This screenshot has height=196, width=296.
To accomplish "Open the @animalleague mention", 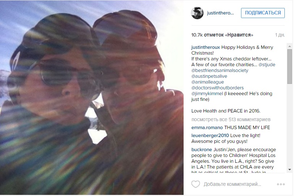I will pyautogui.click(x=208, y=82).
